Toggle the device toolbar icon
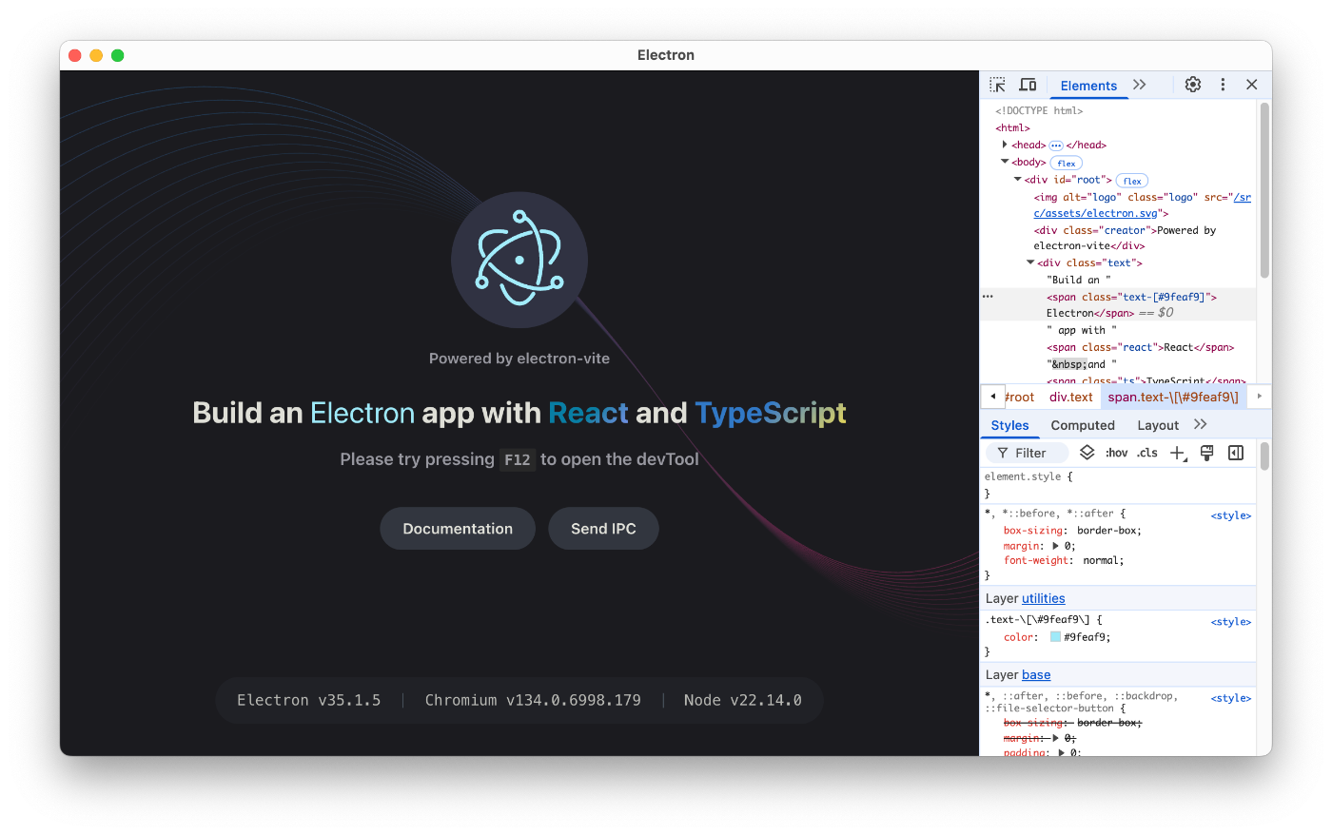The image size is (1332, 835). [x=1028, y=85]
